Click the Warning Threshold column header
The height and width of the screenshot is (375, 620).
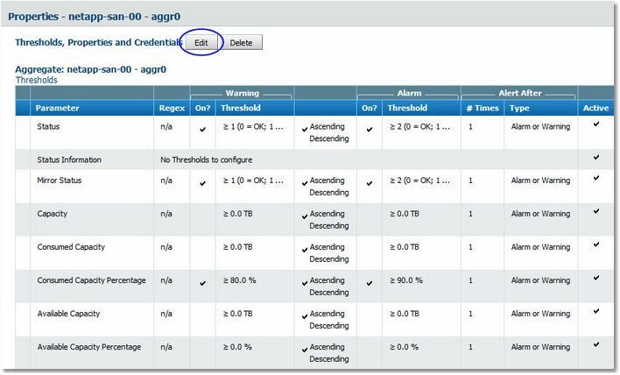click(241, 108)
